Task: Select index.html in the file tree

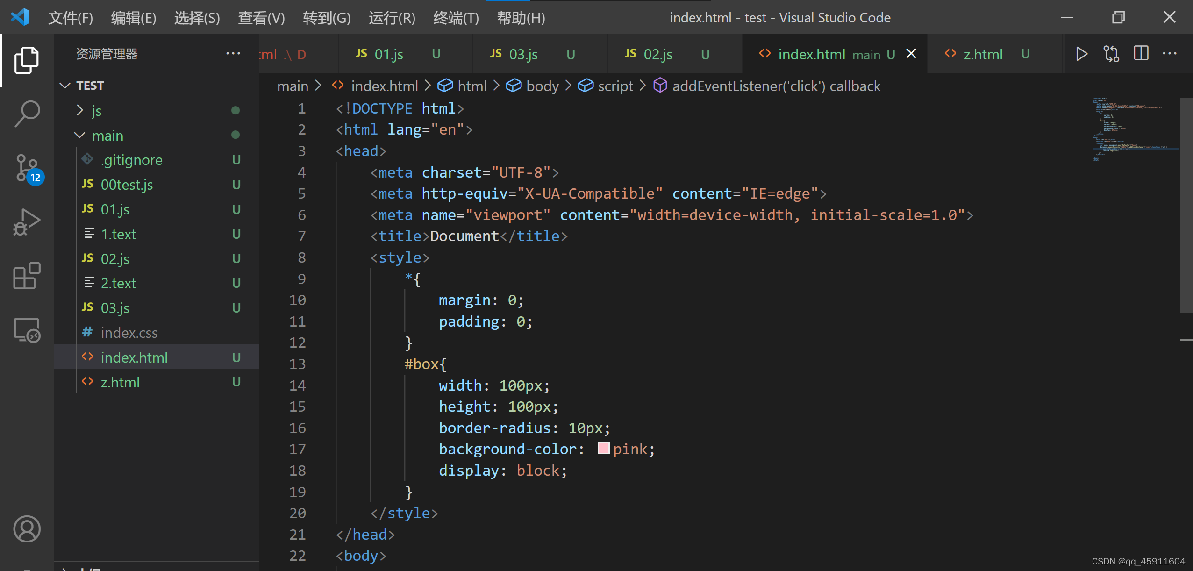Action: (x=156, y=357)
